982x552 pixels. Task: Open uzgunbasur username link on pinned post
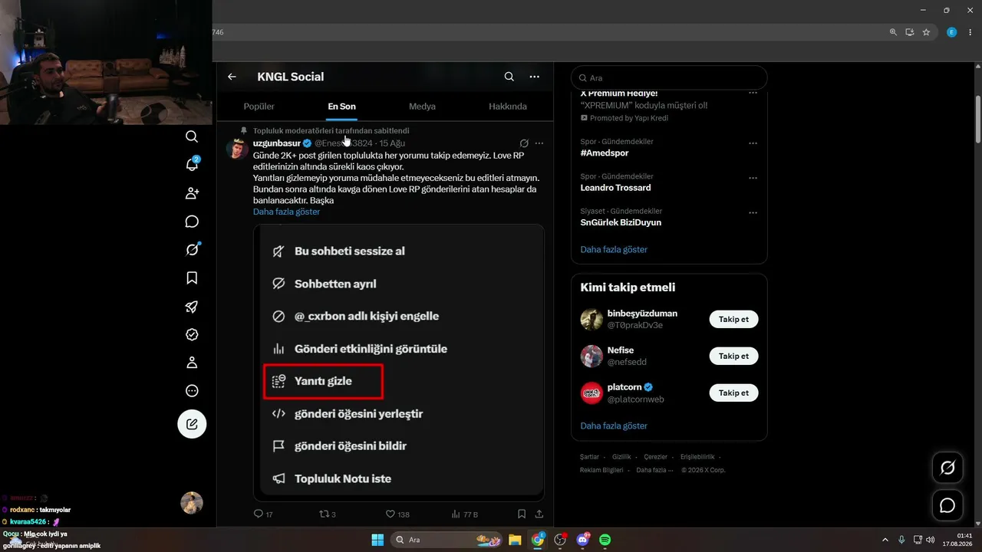tap(277, 143)
